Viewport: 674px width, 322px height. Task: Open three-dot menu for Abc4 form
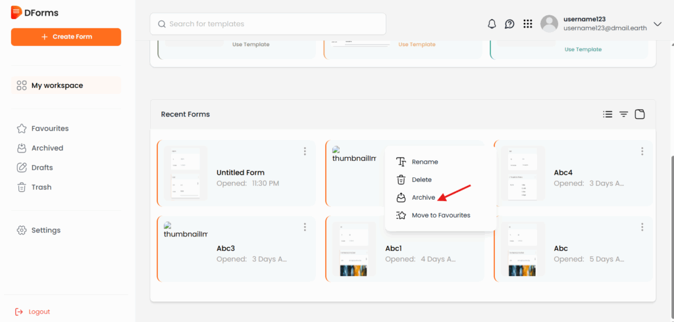pos(642,152)
